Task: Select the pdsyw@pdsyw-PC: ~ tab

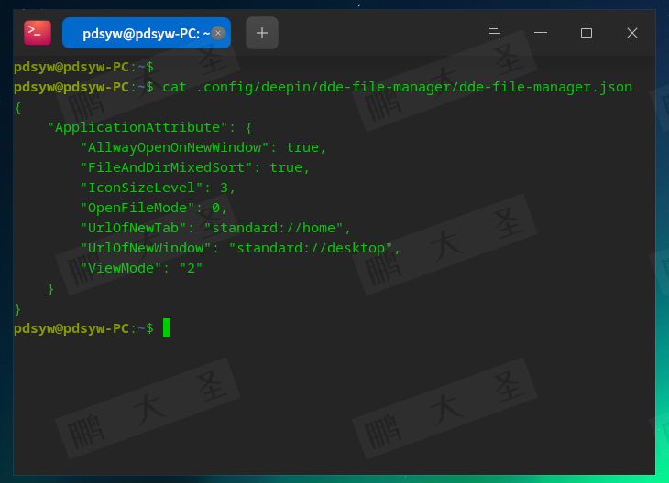Action: 147,33
